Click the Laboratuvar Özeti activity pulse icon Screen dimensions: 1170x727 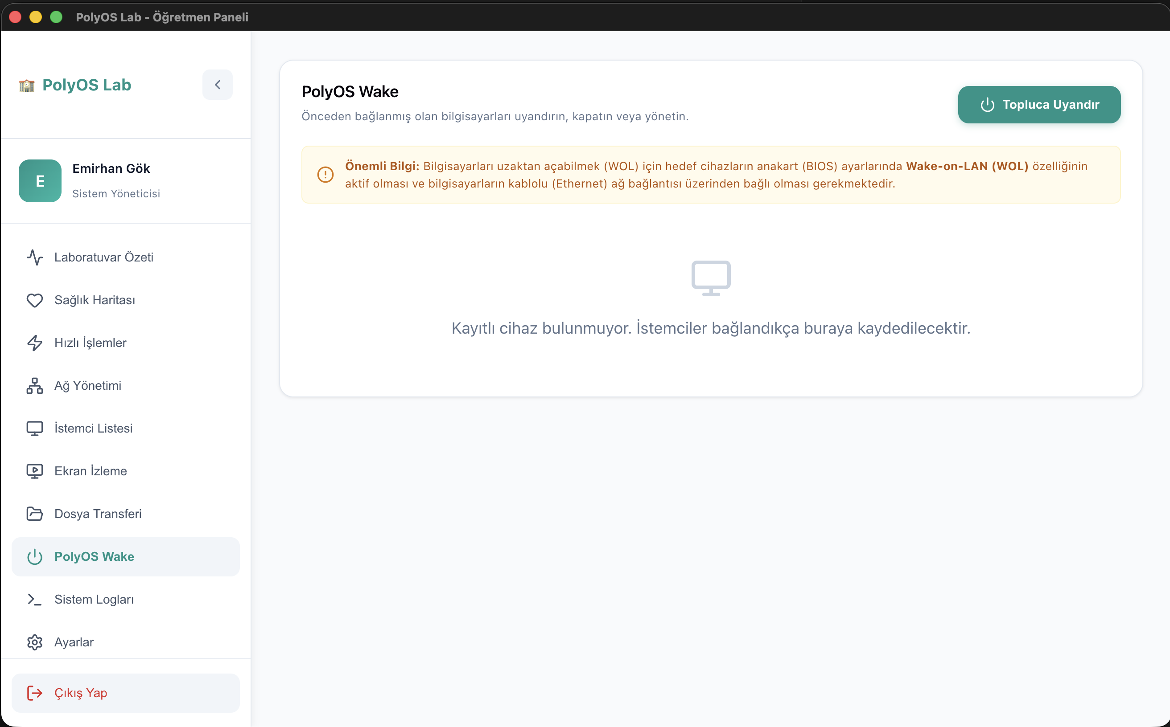click(x=35, y=257)
